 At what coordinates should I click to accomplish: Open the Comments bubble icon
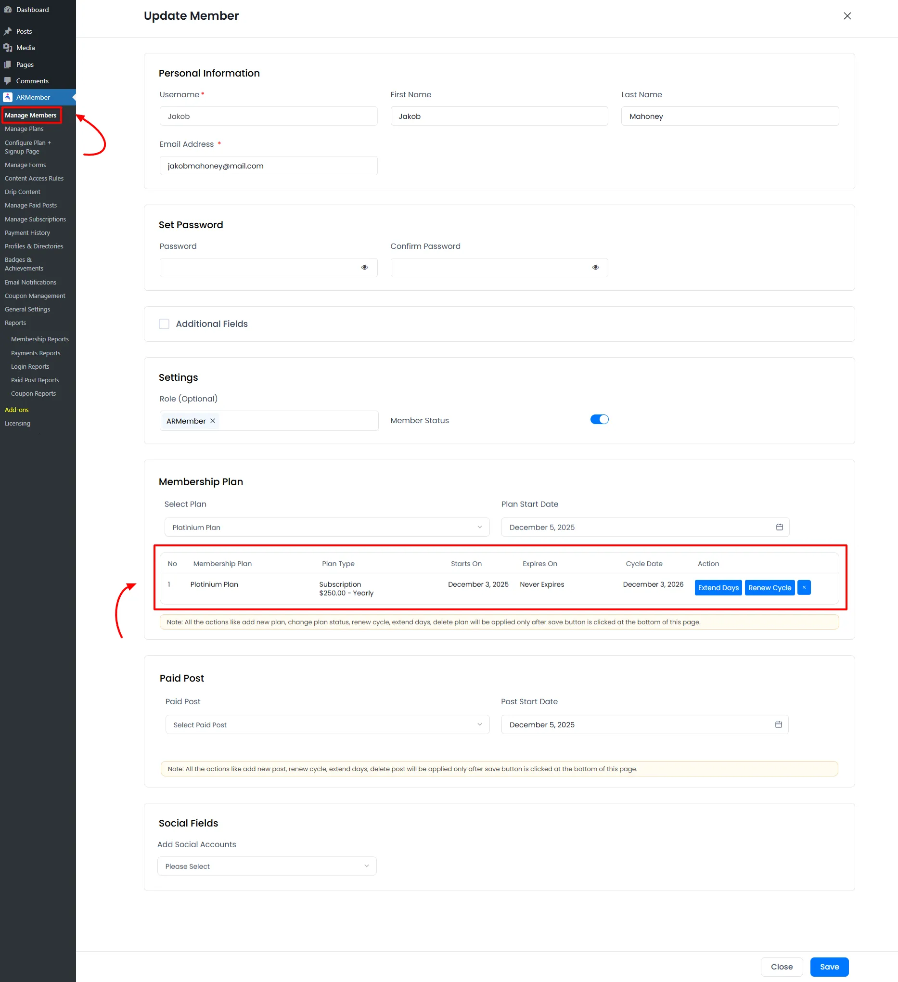[8, 80]
